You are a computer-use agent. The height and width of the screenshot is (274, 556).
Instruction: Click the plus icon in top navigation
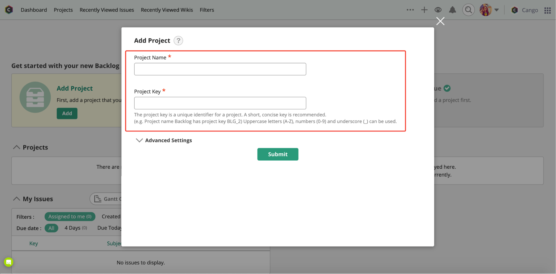click(x=424, y=10)
